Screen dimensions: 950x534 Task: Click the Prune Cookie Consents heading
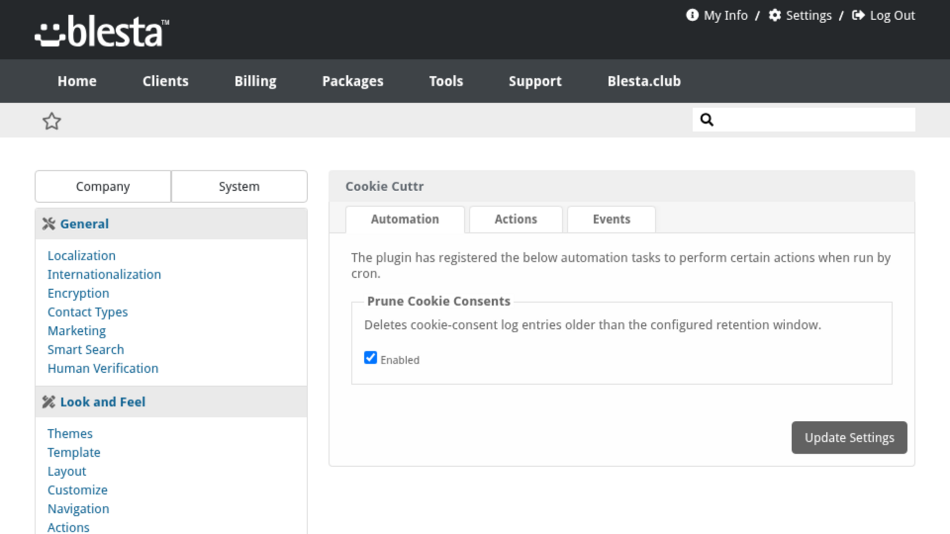[x=439, y=301]
